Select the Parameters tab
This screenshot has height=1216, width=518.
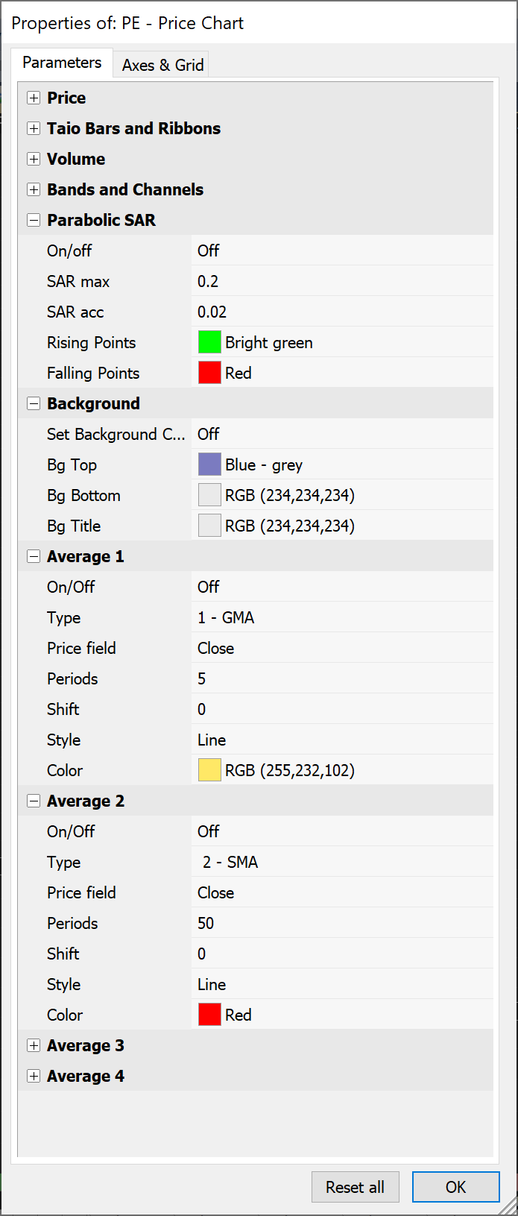click(x=62, y=63)
